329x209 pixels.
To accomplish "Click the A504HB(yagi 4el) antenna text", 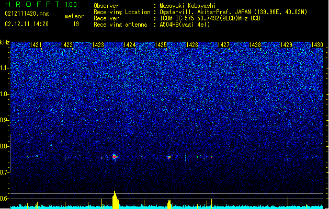I will click(x=185, y=25).
